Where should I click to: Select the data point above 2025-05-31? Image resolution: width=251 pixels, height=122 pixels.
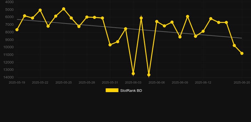110,45
